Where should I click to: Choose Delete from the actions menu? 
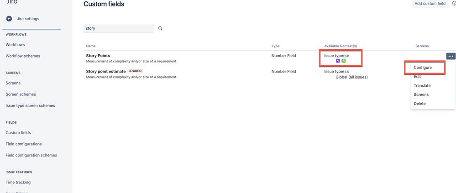pos(419,104)
